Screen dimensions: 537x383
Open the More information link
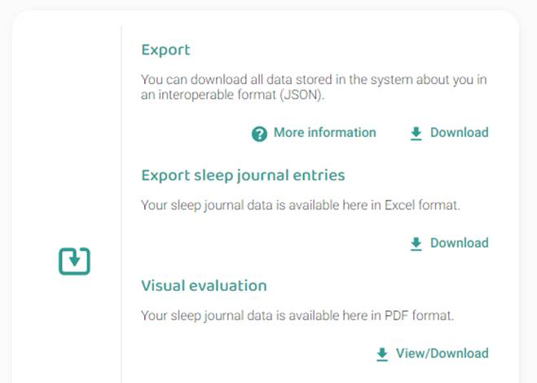click(324, 133)
